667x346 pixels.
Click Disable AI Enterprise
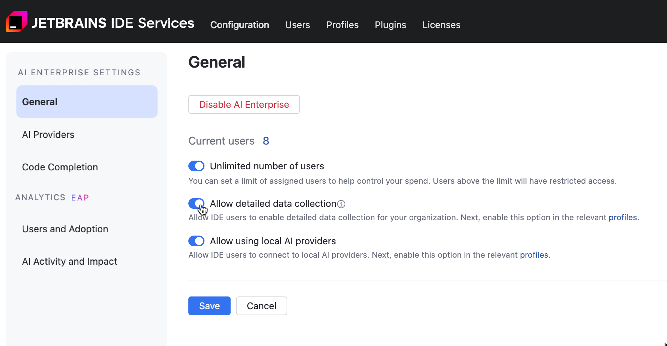click(244, 104)
